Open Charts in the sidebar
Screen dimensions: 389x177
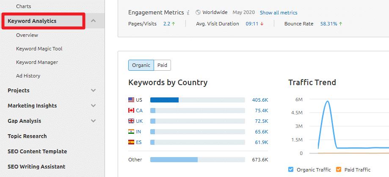pyautogui.click(x=24, y=6)
